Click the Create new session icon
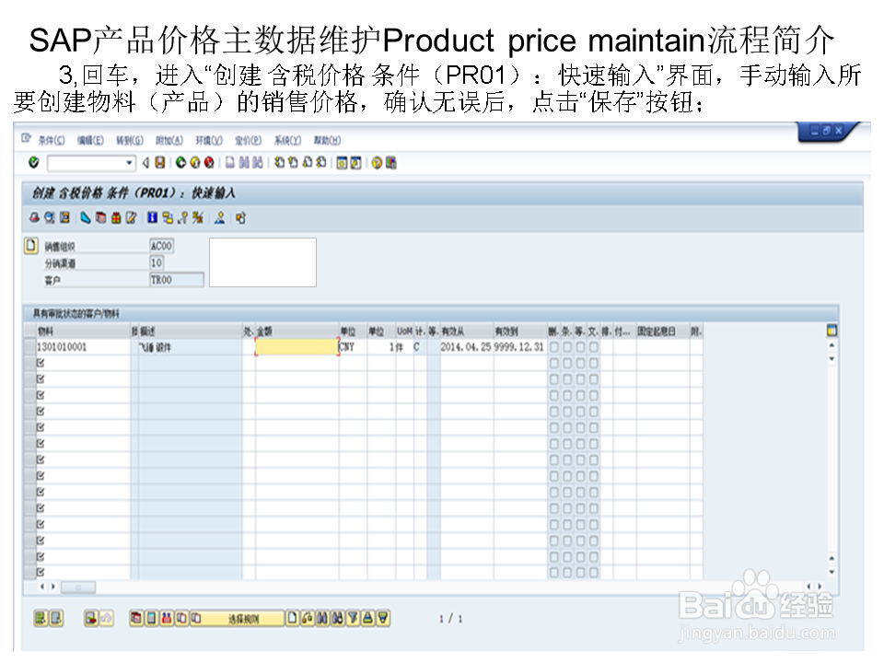 (342, 163)
